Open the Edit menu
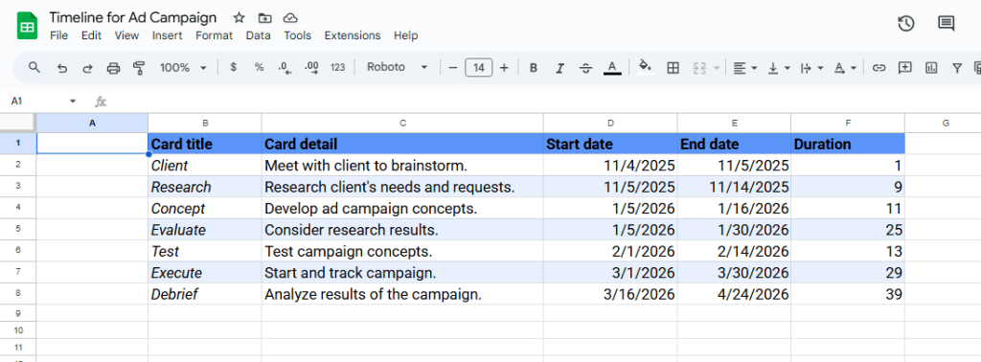Screen dimensions: 981x362 (x=91, y=35)
